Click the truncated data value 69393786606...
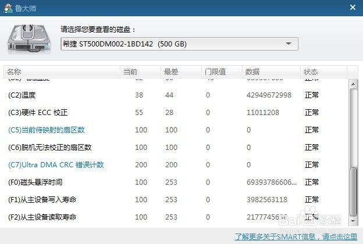 (271, 182)
